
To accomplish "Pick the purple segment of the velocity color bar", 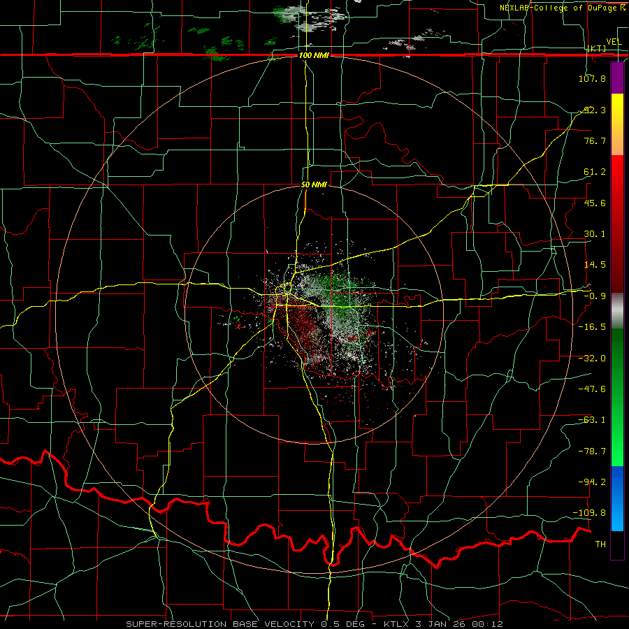I will click(617, 78).
